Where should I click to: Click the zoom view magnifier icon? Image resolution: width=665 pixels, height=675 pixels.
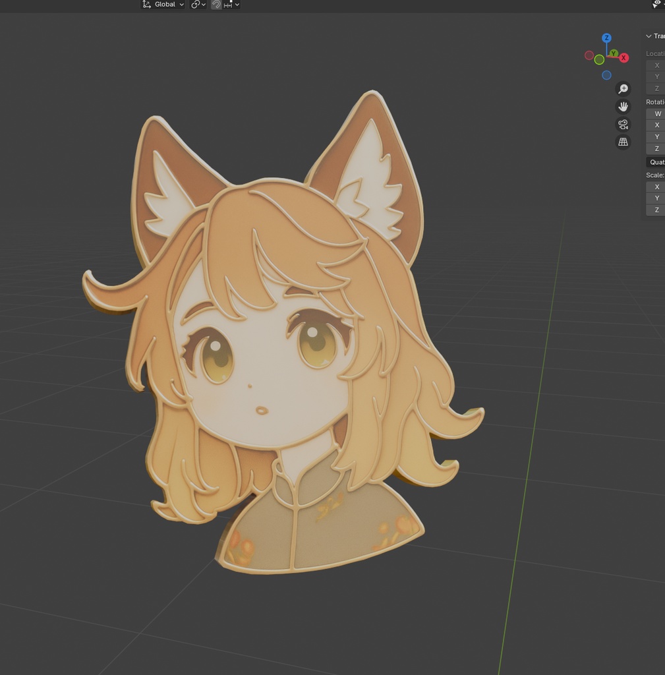tap(623, 89)
